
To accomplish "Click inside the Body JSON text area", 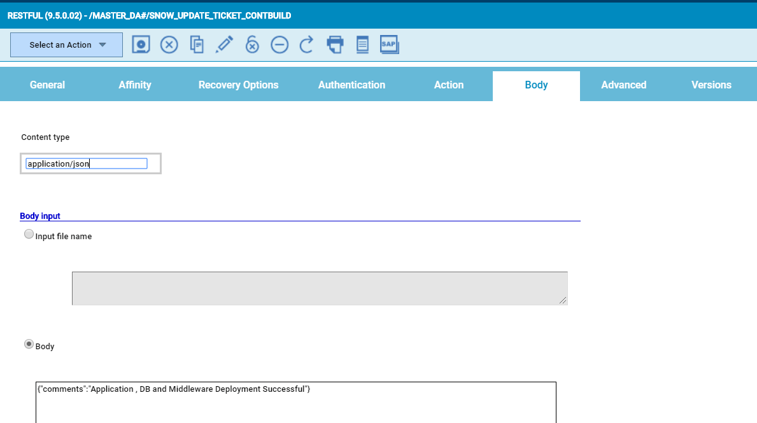I will click(x=295, y=403).
